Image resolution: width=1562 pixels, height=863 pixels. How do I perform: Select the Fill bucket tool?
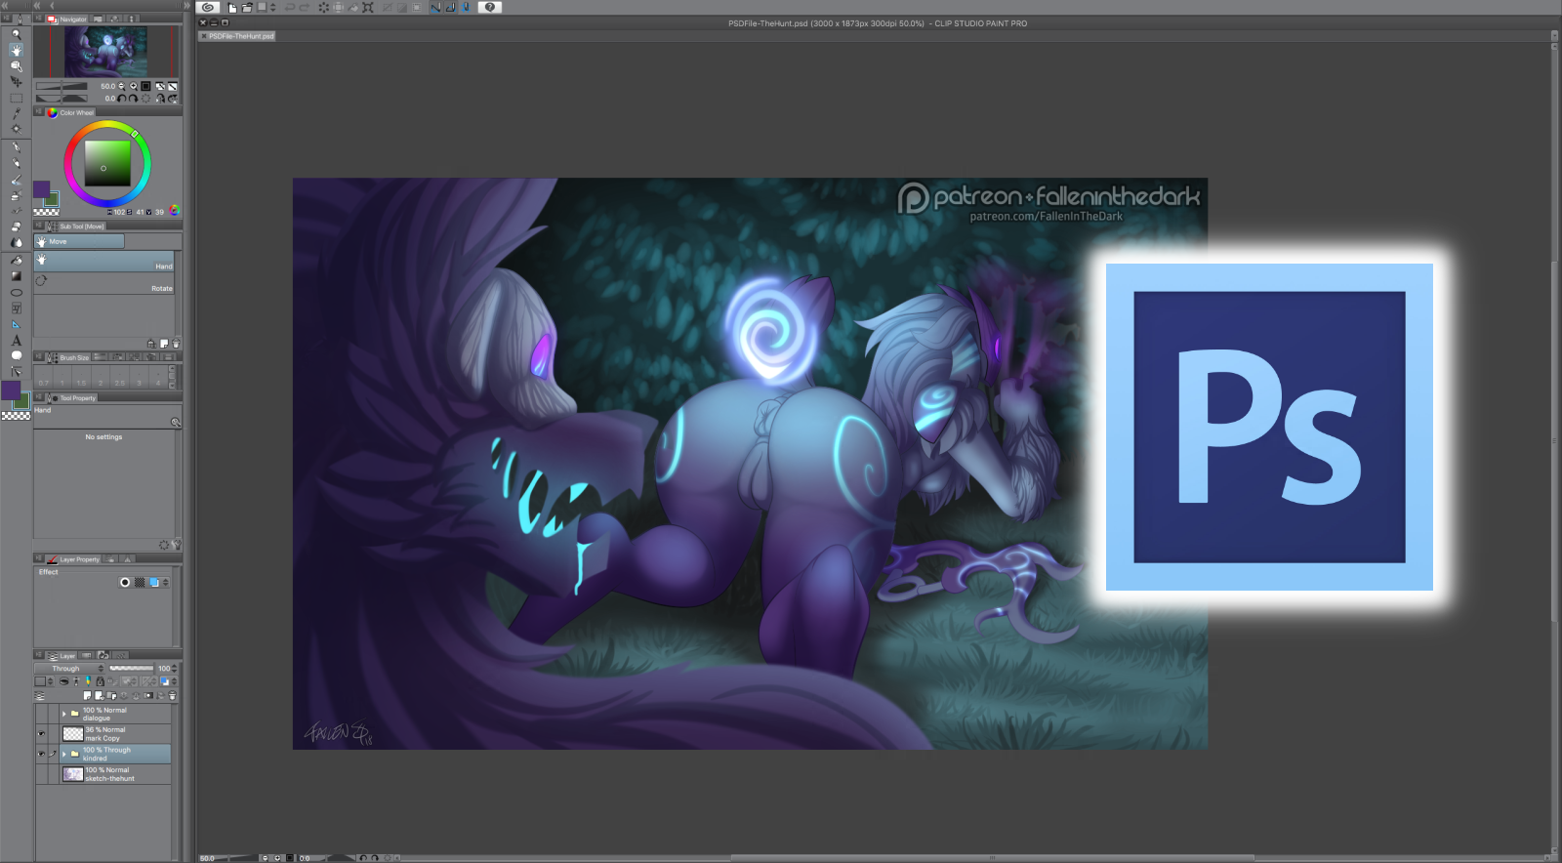[x=16, y=261]
